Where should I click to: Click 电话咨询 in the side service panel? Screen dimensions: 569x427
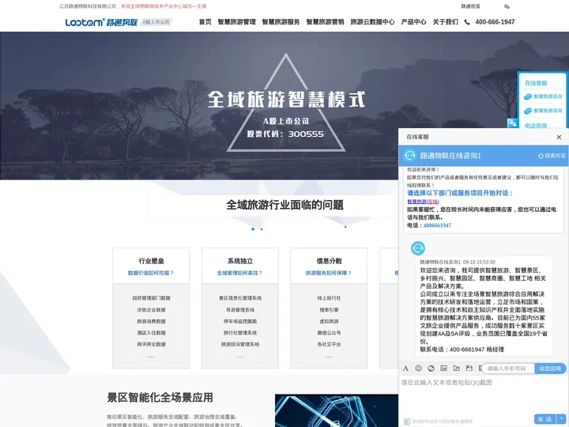coord(536,126)
